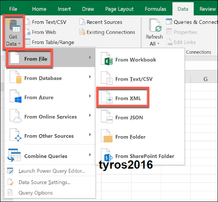
Task: Click From Web label in ribbon
Action: pyautogui.click(x=44, y=32)
